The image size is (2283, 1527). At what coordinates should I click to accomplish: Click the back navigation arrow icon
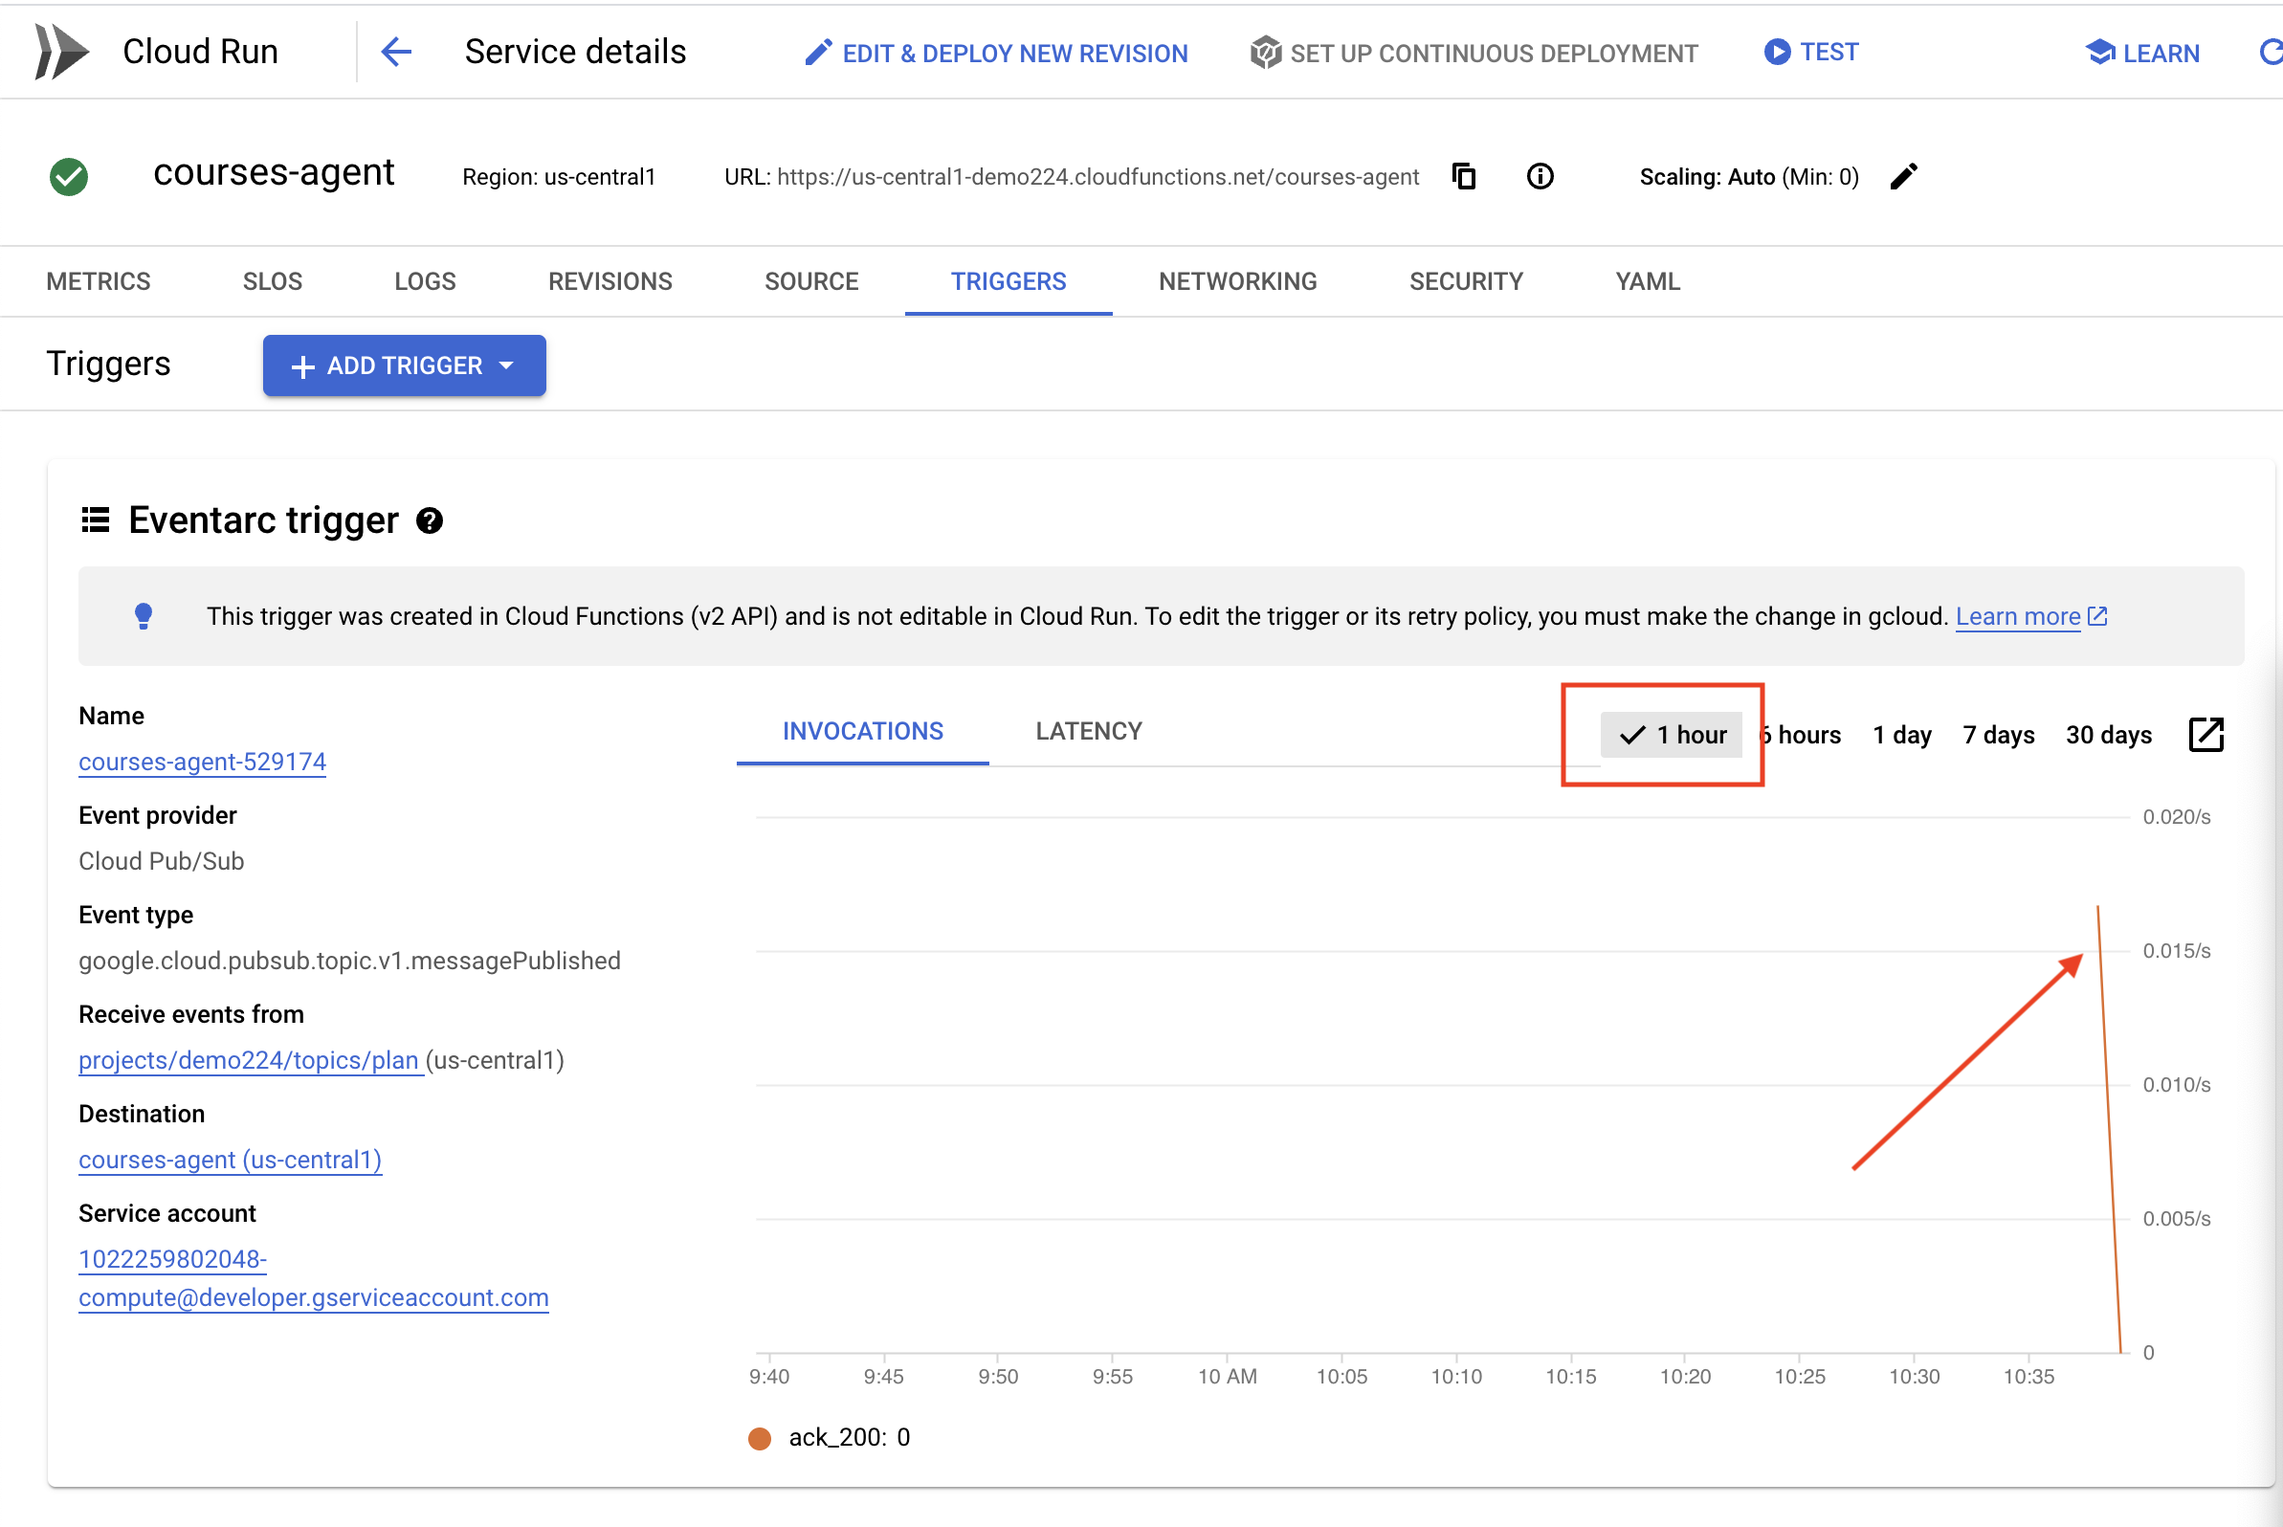(x=397, y=51)
